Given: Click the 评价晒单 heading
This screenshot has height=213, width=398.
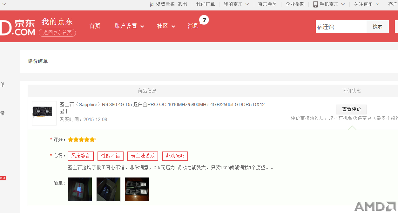Looking at the screenshot, I should 38,61.
